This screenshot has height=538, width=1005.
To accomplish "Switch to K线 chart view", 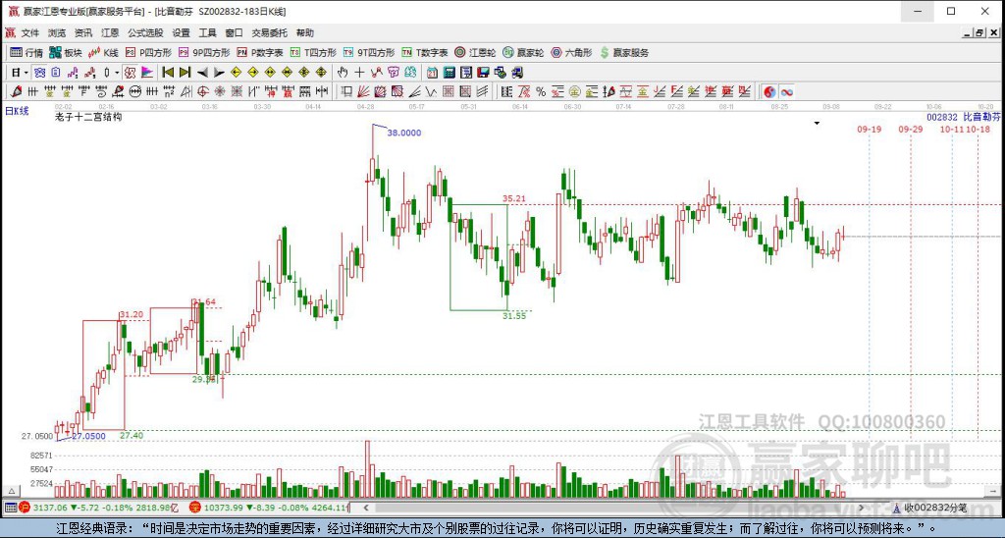I will point(103,53).
